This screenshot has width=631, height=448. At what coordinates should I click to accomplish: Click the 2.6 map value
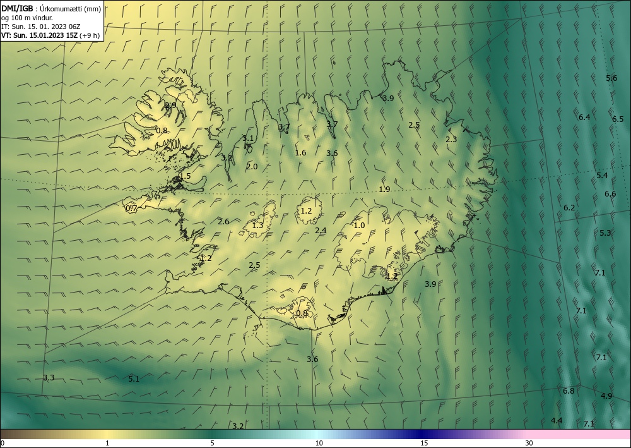[223, 221]
